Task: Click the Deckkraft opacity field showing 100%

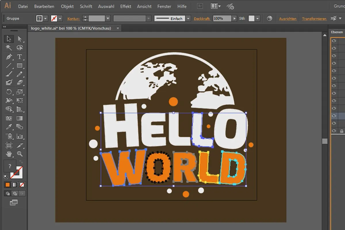Action: coord(222,19)
